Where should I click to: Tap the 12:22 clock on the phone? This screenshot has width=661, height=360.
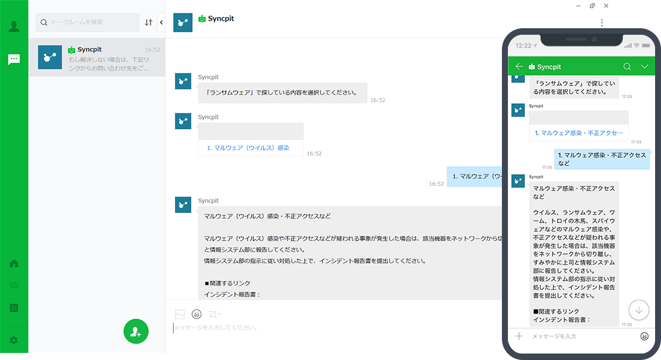pos(524,45)
